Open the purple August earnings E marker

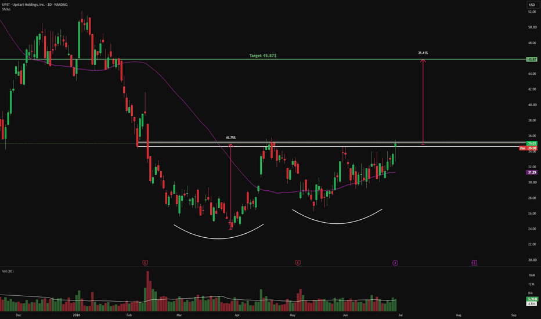click(474, 263)
